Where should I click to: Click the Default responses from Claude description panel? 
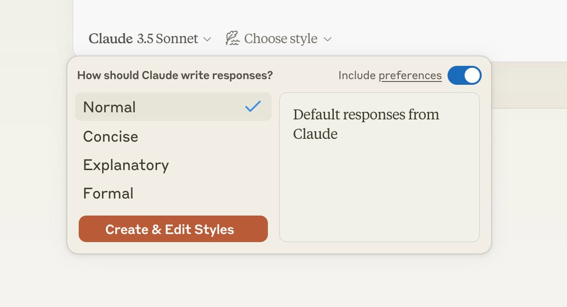coord(379,167)
